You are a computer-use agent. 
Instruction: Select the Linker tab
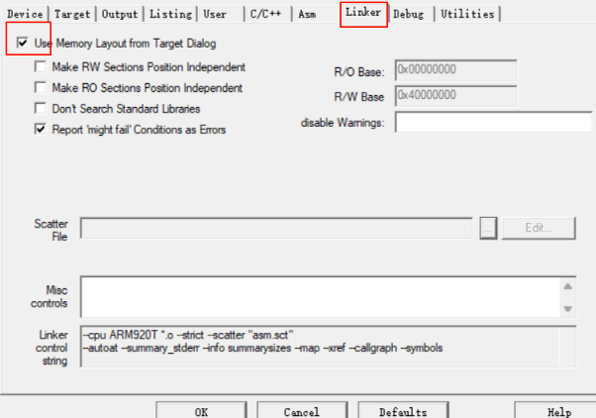pyautogui.click(x=363, y=13)
